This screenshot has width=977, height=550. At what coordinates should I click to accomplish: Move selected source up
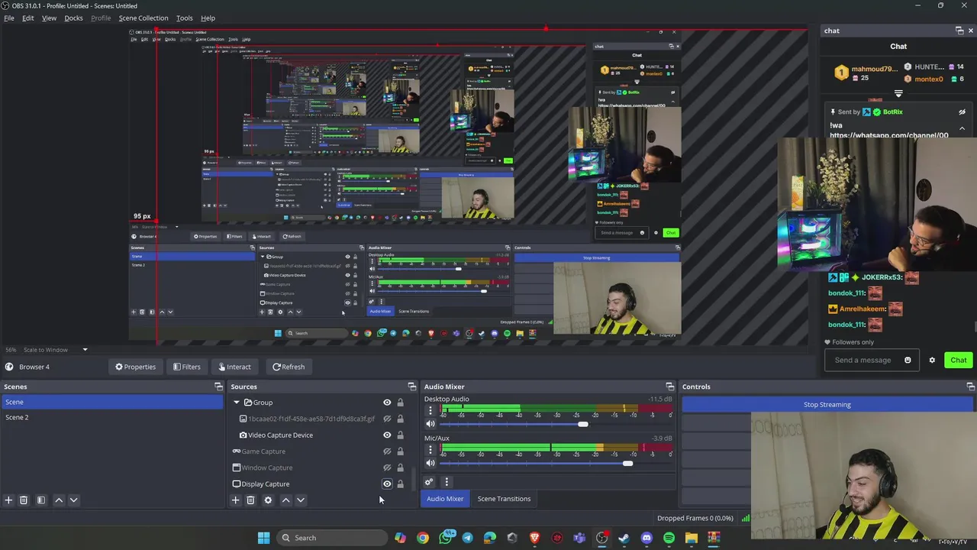285,500
